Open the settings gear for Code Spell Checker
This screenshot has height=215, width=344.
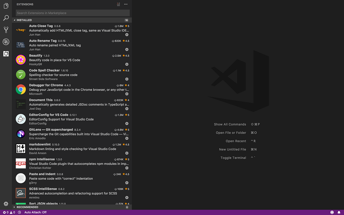coord(127,79)
